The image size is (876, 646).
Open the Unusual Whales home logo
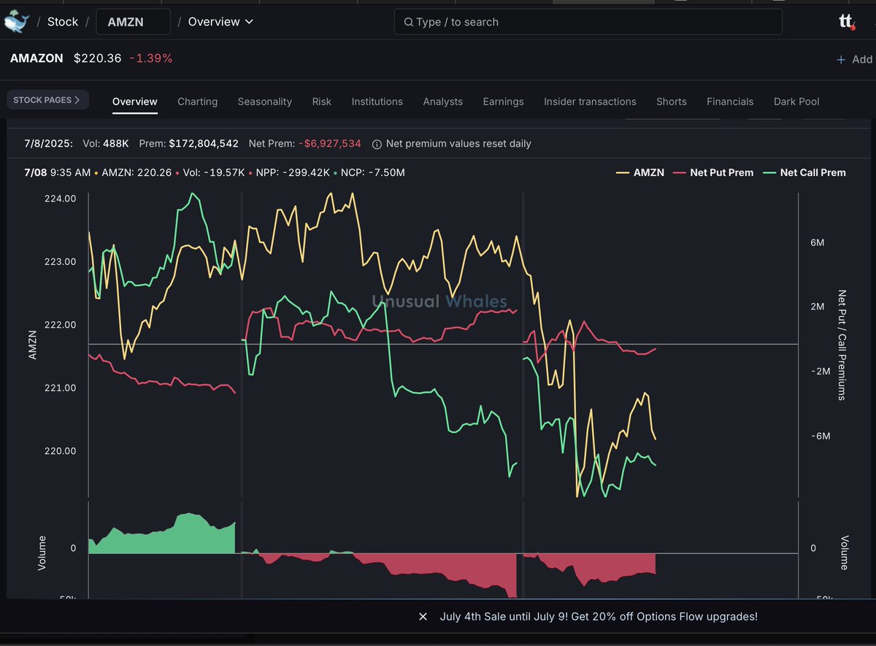click(15, 22)
